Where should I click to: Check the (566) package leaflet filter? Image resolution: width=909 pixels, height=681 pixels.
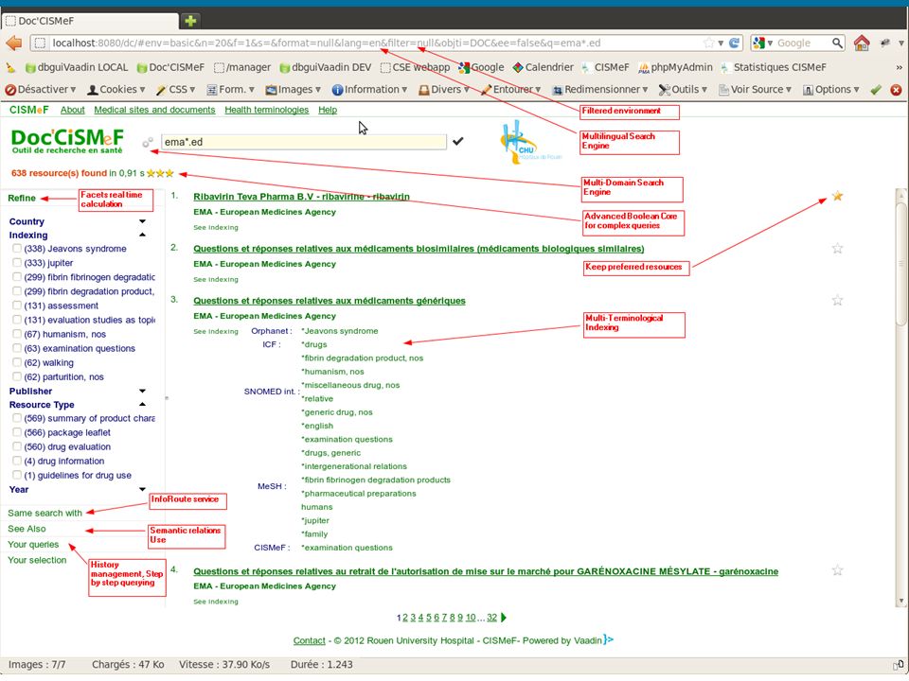17,432
